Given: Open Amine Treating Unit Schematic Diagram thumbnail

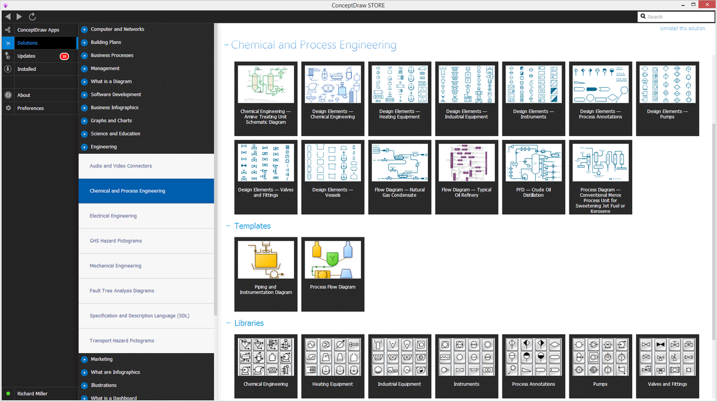Looking at the screenshot, I should click(266, 85).
